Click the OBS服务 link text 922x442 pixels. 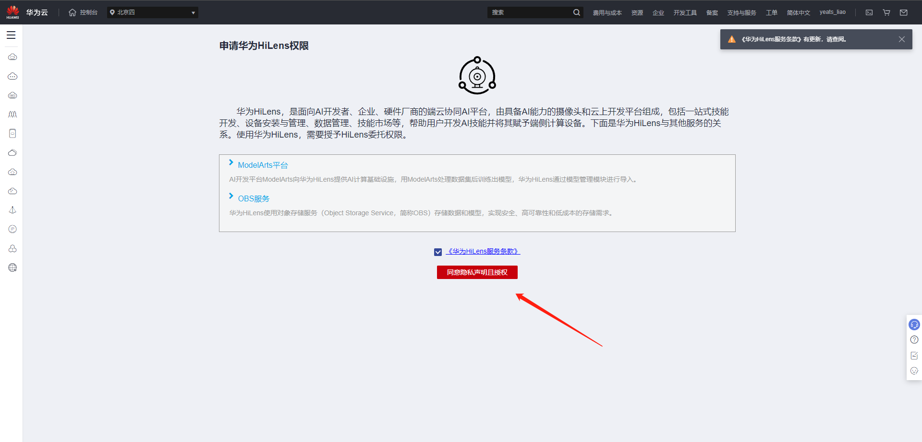point(254,198)
